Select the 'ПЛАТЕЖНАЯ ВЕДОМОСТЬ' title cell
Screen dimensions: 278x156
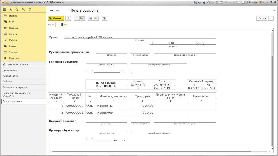(x=106, y=84)
